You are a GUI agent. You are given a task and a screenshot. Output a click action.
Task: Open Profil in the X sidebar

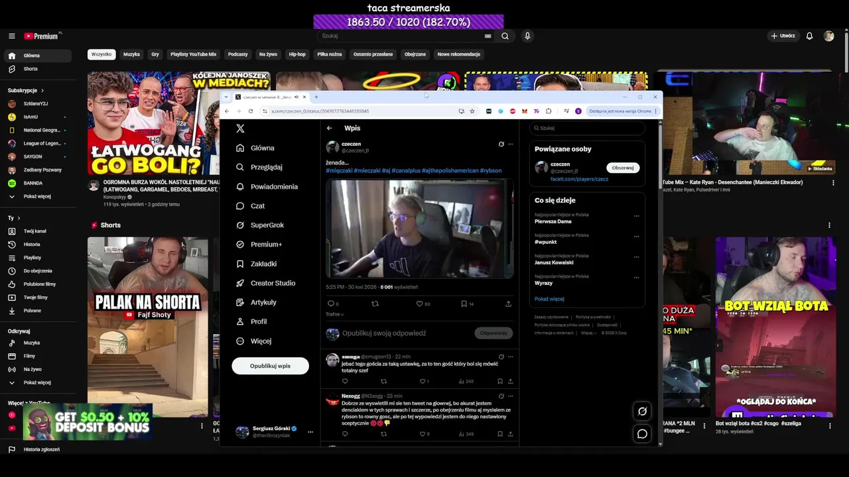[251, 321]
